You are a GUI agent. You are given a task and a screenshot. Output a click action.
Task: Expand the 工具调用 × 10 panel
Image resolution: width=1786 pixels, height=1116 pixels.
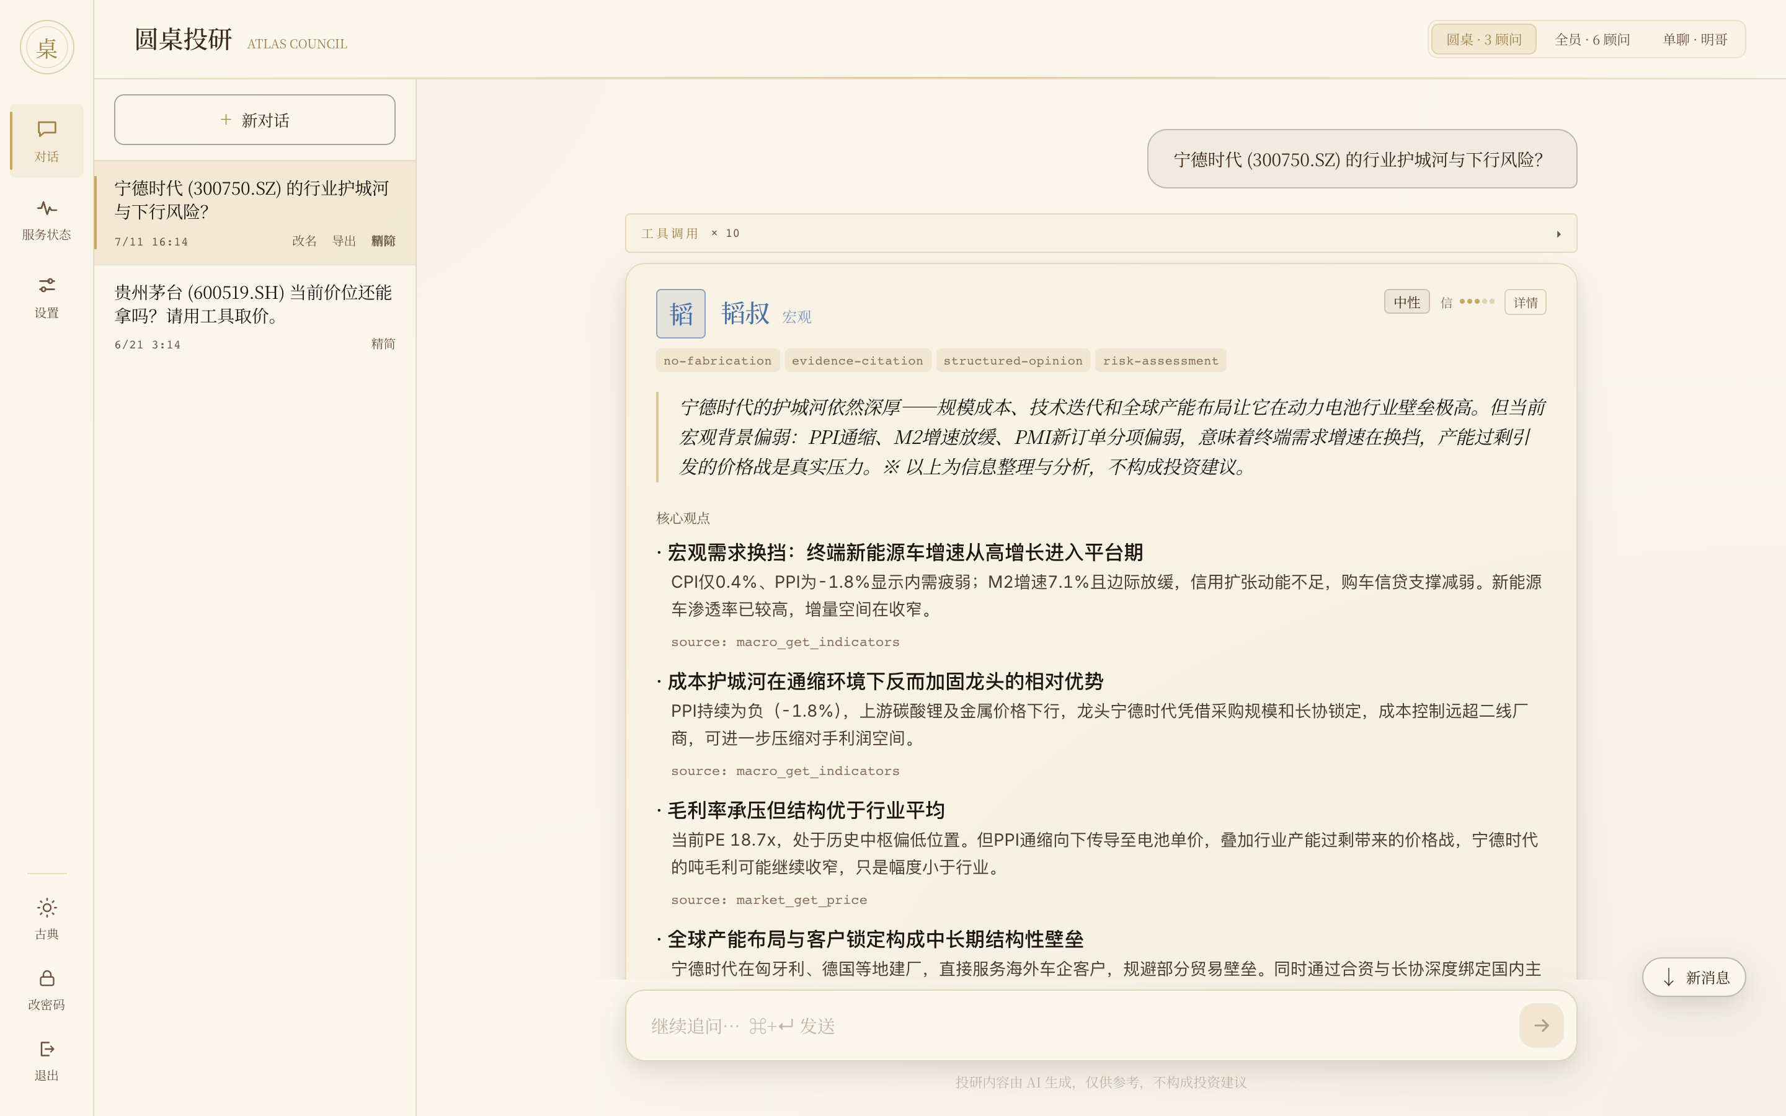[1101, 233]
